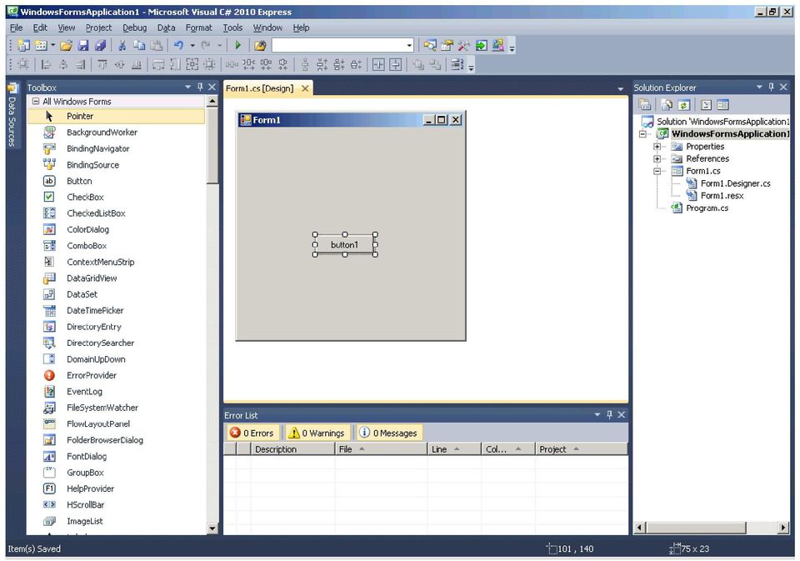This screenshot has height=561, width=800.
Task: Open the Toolbox window position dropdown arrow
Action: click(x=188, y=88)
